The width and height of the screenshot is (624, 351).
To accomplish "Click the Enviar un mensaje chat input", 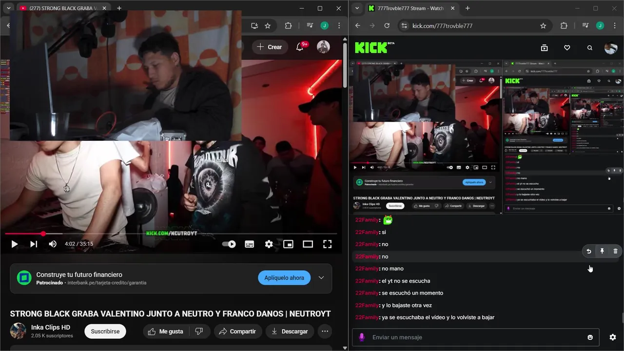I will [x=475, y=337].
